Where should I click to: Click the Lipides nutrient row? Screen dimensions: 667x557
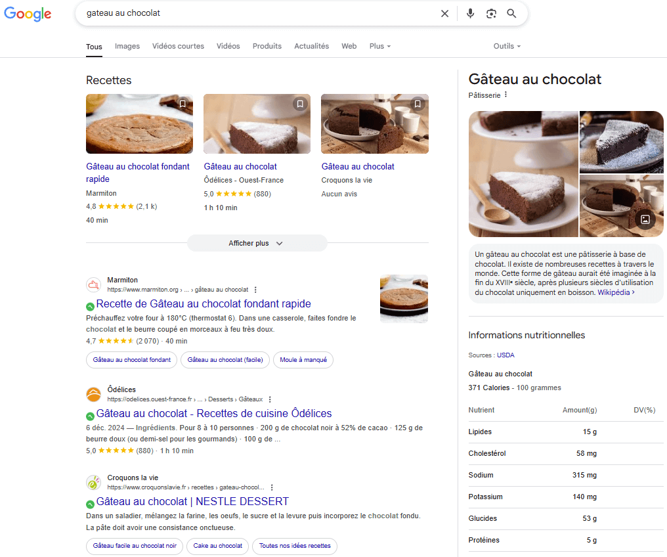pos(566,432)
